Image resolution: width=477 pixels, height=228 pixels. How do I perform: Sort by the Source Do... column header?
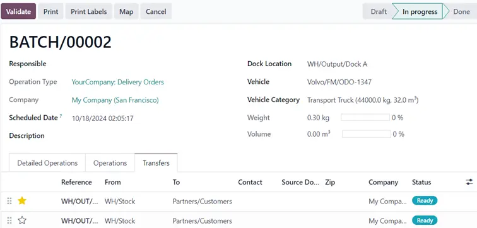pos(300,182)
